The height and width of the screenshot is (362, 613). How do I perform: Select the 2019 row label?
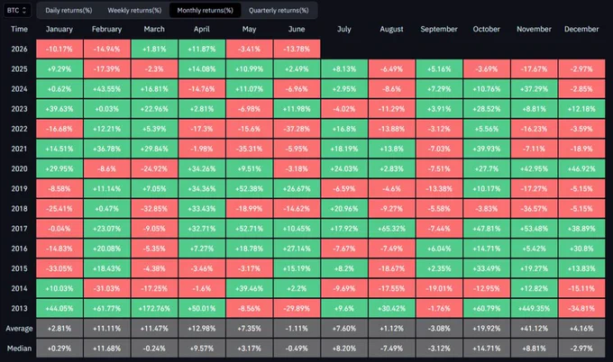(x=19, y=188)
